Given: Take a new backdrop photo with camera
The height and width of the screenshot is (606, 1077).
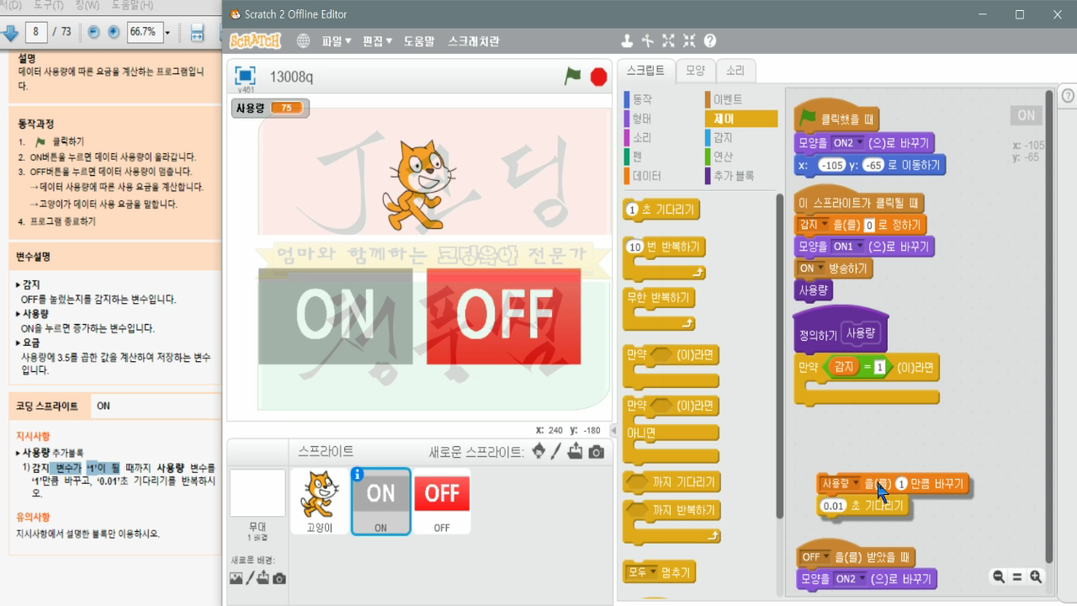Looking at the screenshot, I should 279,578.
